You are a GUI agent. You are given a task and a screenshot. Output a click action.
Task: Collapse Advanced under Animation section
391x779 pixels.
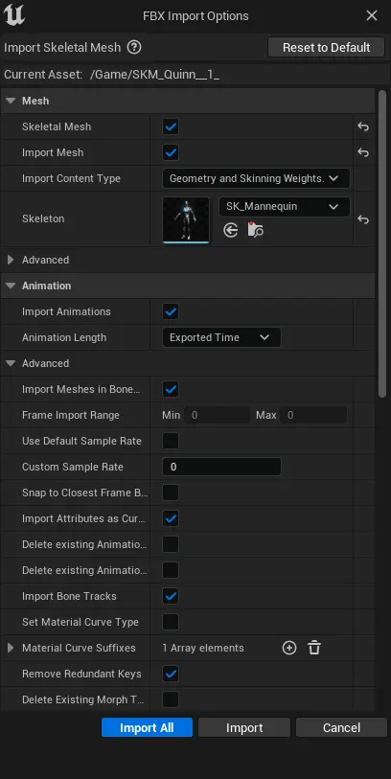[x=11, y=363]
